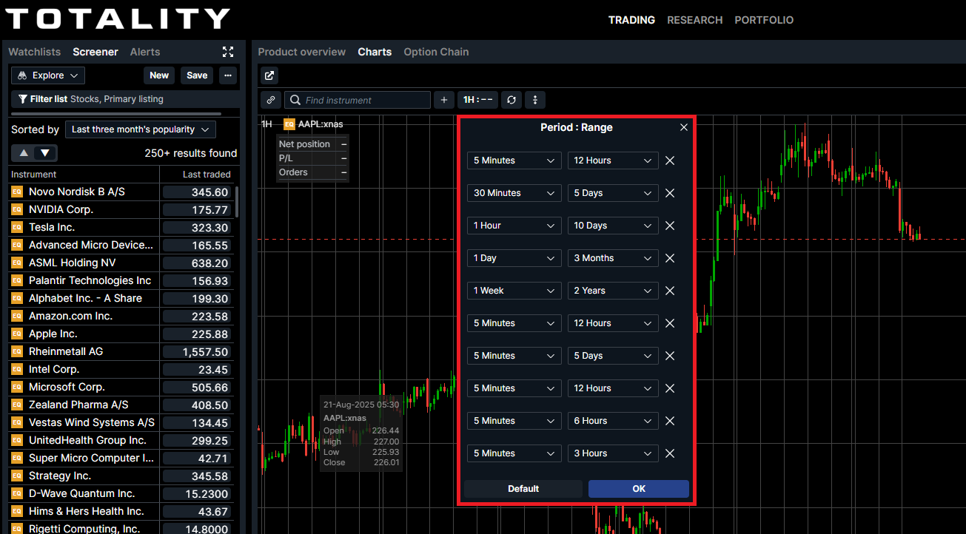Image resolution: width=966 pixels, height=534 pixels.
Task: Click the 1H period button in toolbar
Action: (x=477, y=100)
